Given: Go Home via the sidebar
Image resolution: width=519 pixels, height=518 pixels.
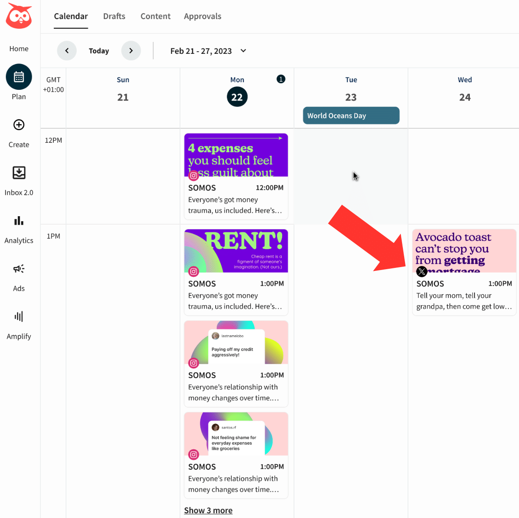Looking at the screenshot, I should [18, 48].
